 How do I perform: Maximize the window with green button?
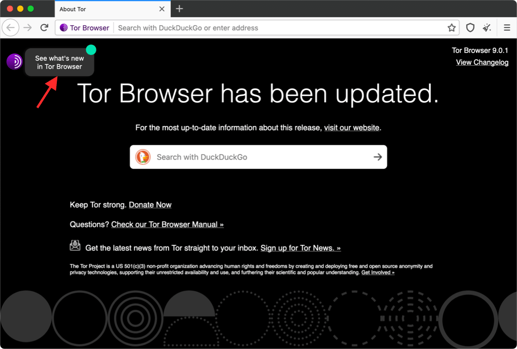tap(31, 9)
